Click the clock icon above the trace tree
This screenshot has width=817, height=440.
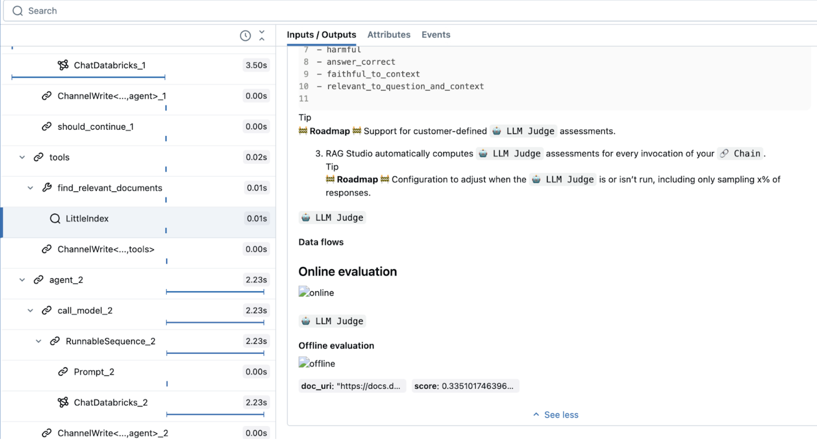pos(245,35)
